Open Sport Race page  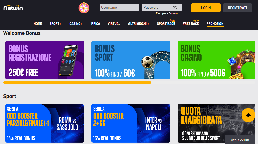pos(166,23)
